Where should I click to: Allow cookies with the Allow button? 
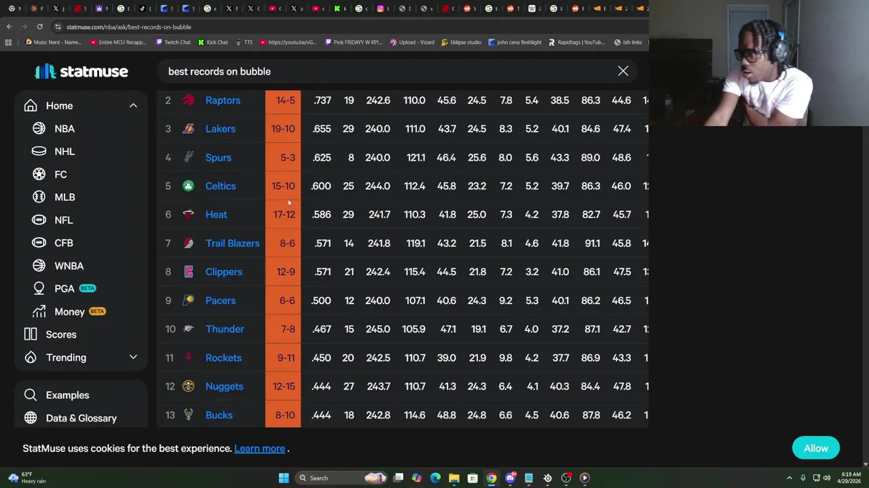(815, 448)
